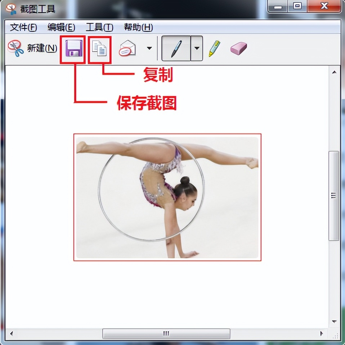Select the Eraser tool icon
The width and height of the screenshot is (345, 345).
coord(238,48)
